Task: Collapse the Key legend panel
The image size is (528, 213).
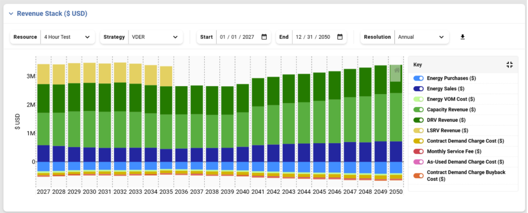Action: click(x=509, y=65)
